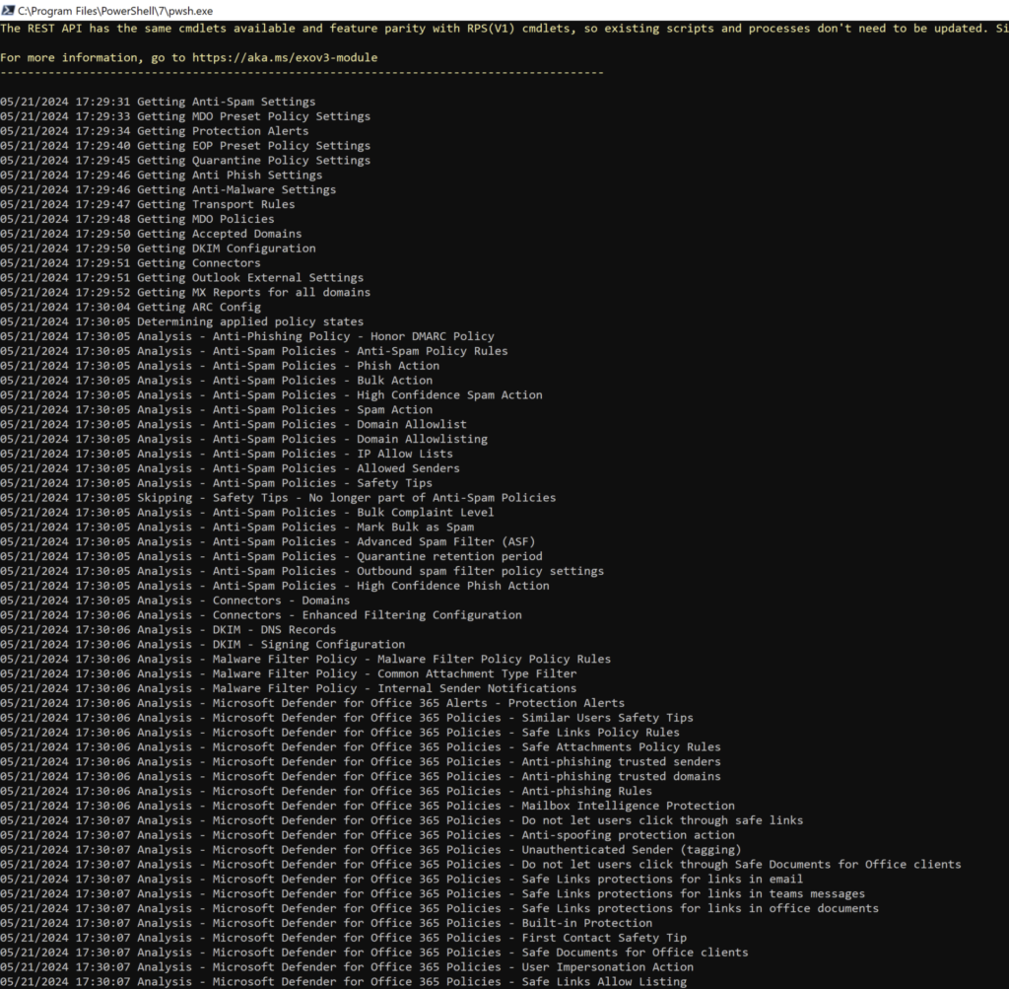Click the 'Getting Transport Rules' output line
The image size is (1009, 989).
215,204
